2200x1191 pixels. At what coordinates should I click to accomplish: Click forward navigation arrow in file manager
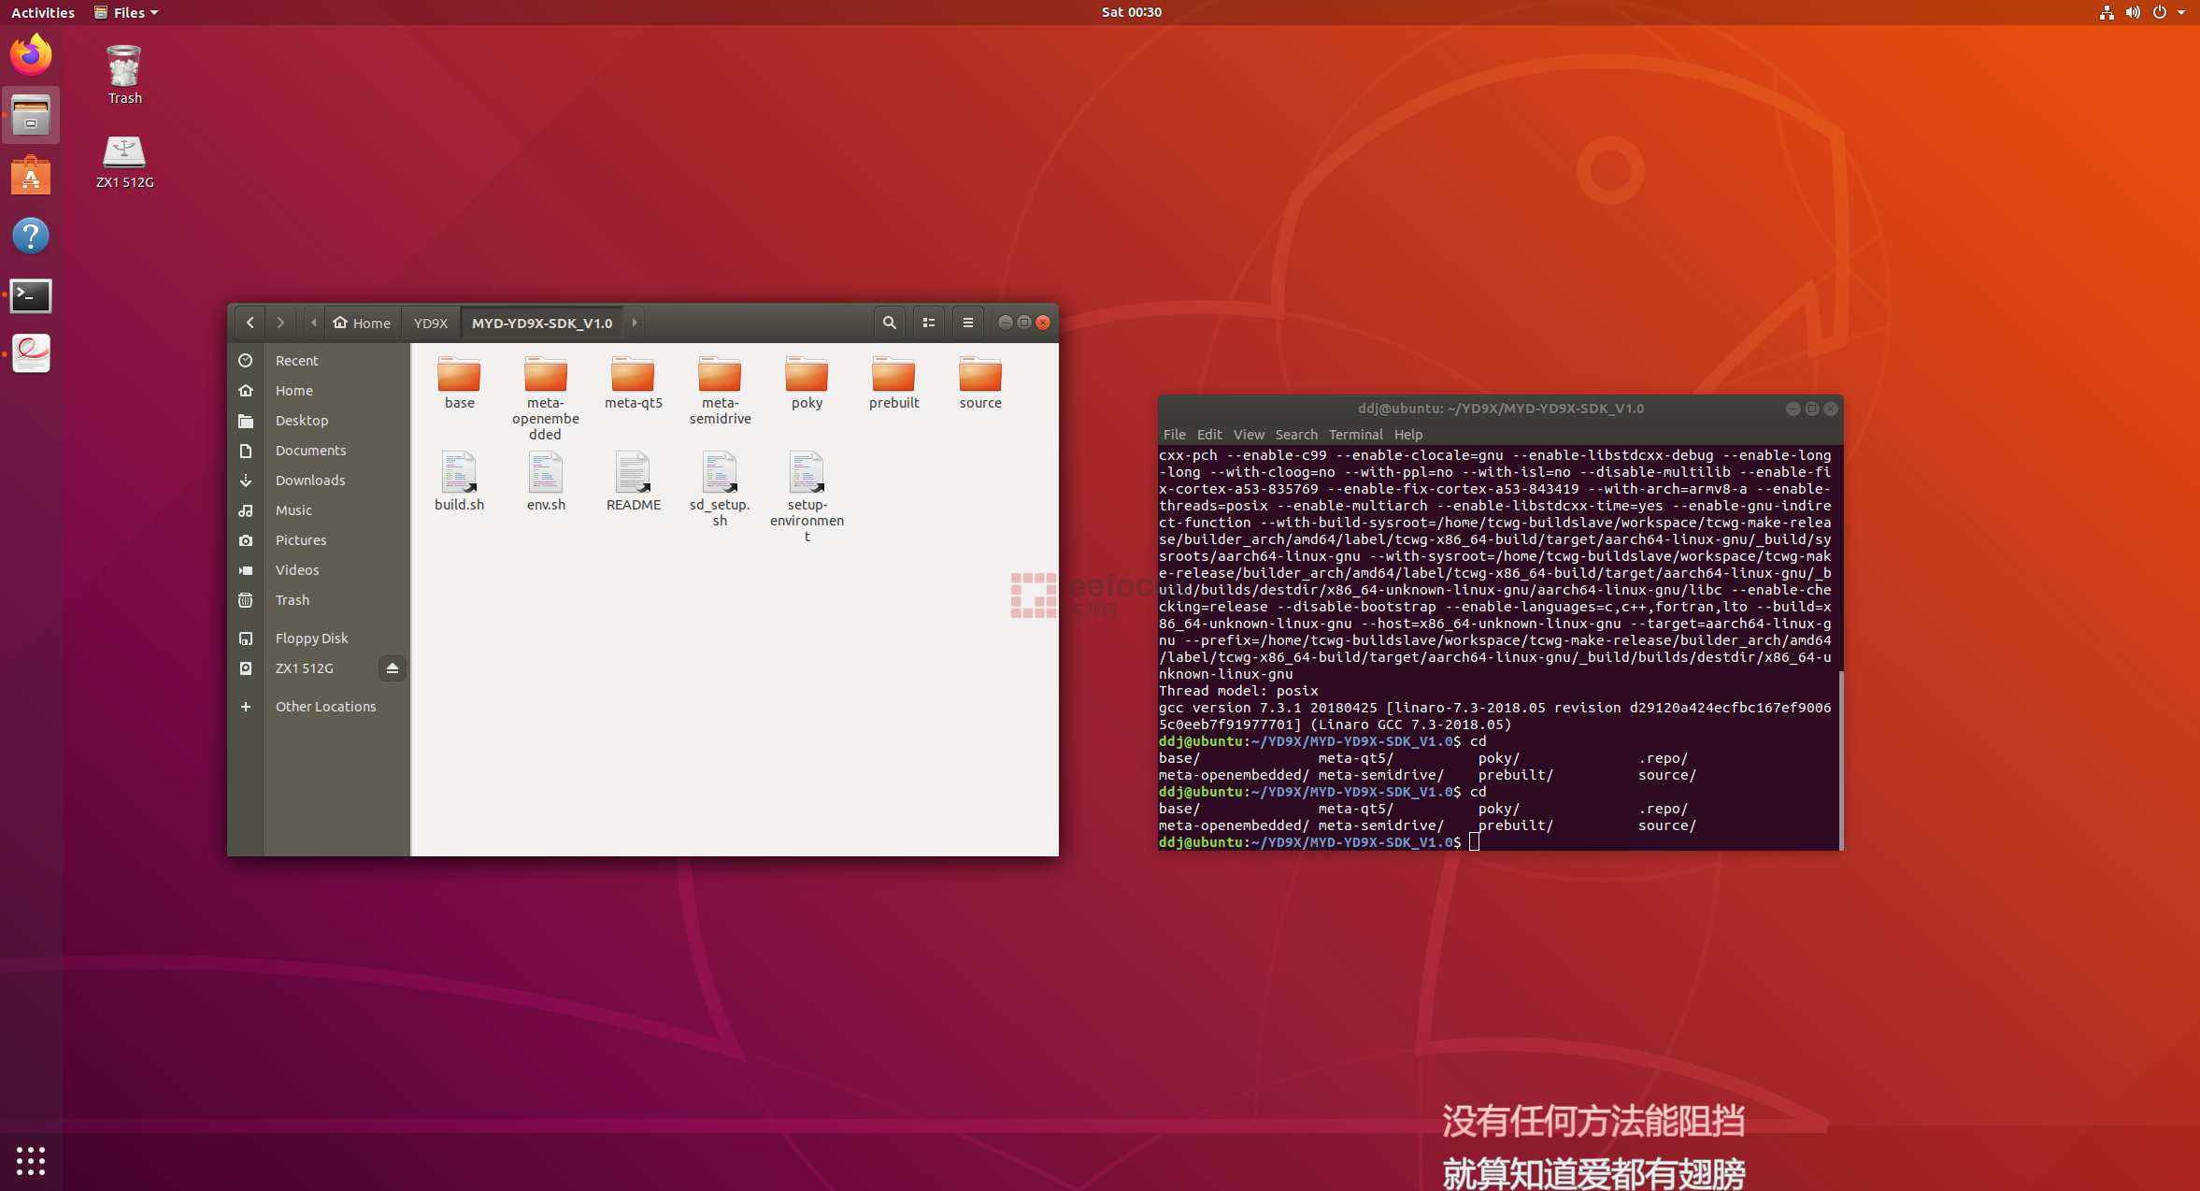280,322
